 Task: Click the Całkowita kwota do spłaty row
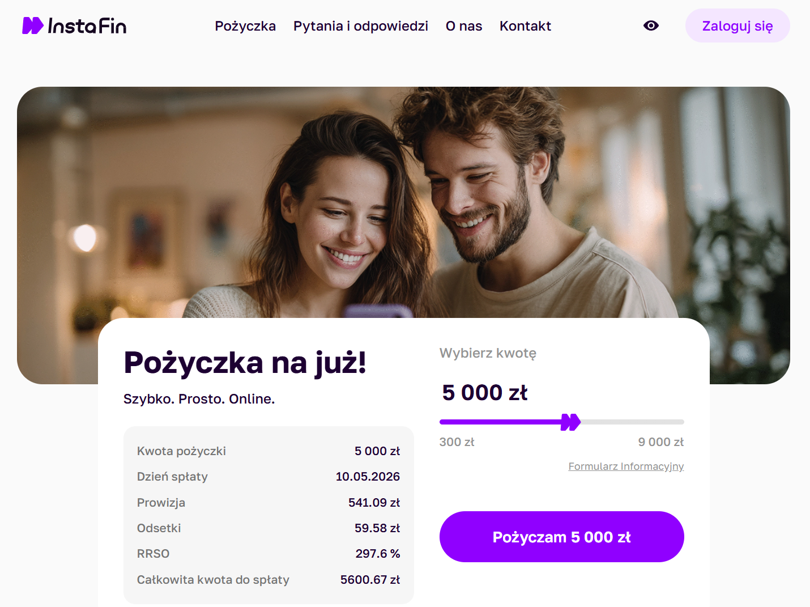coord(268,580)
